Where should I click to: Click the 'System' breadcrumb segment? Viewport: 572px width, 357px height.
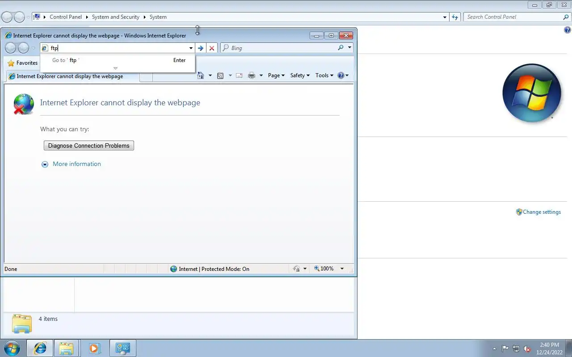(x=158, y=17)
